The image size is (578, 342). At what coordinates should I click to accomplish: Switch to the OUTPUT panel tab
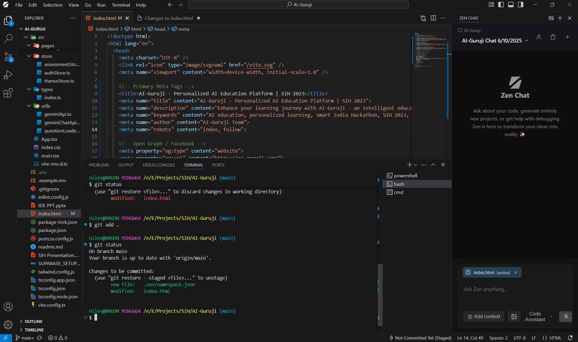126,165
